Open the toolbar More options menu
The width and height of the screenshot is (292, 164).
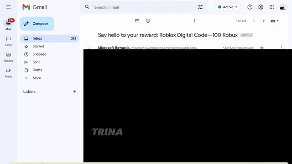[x=194, y=21]
